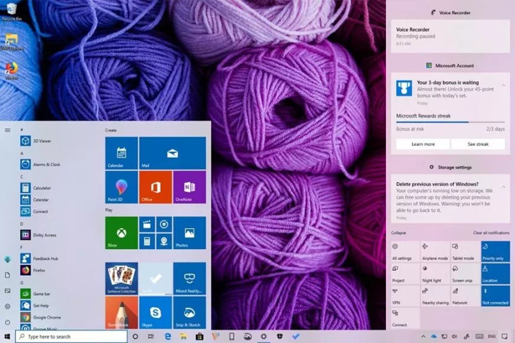Open the Mail tile

173,153
